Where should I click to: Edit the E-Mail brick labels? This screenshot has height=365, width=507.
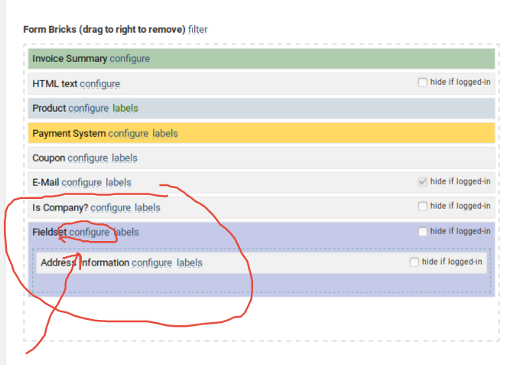(119, 182)
